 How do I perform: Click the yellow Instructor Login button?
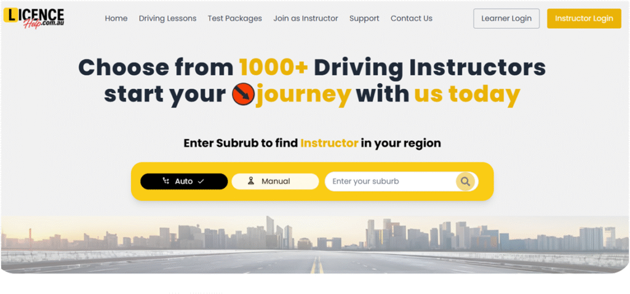pyautogui.click(x=584, y=18)
